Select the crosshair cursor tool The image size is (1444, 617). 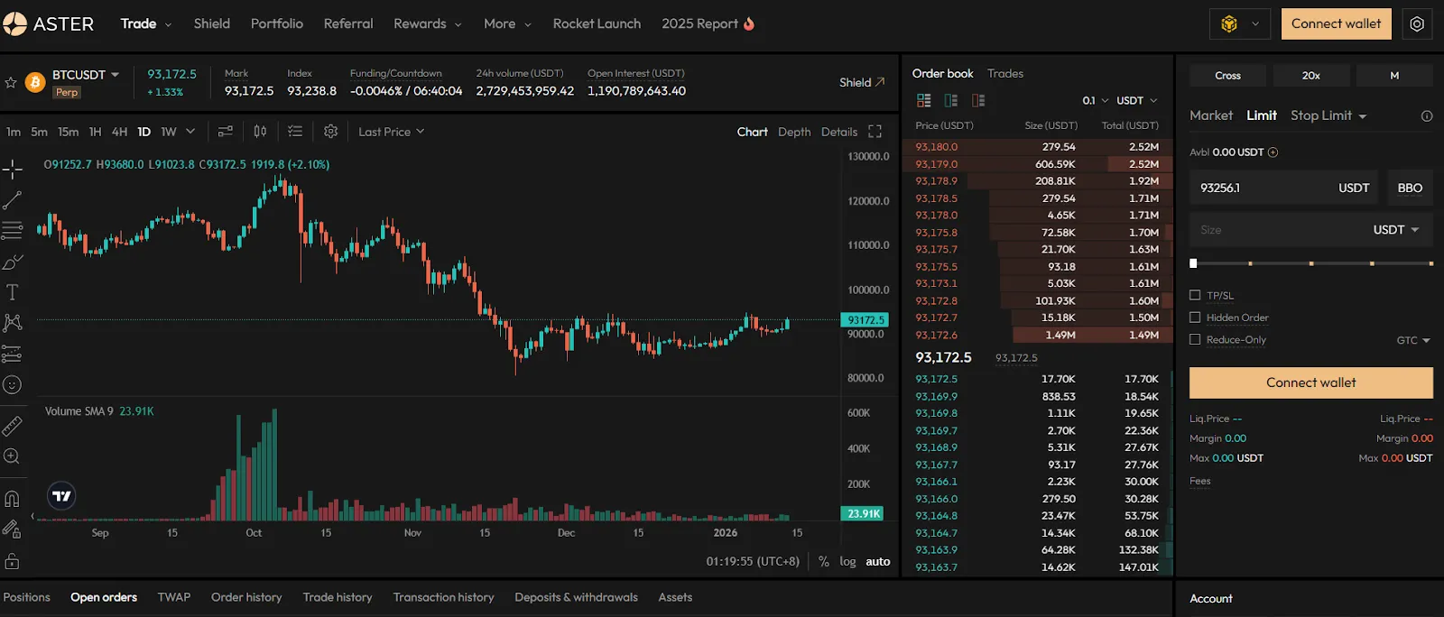pos(12,169)
